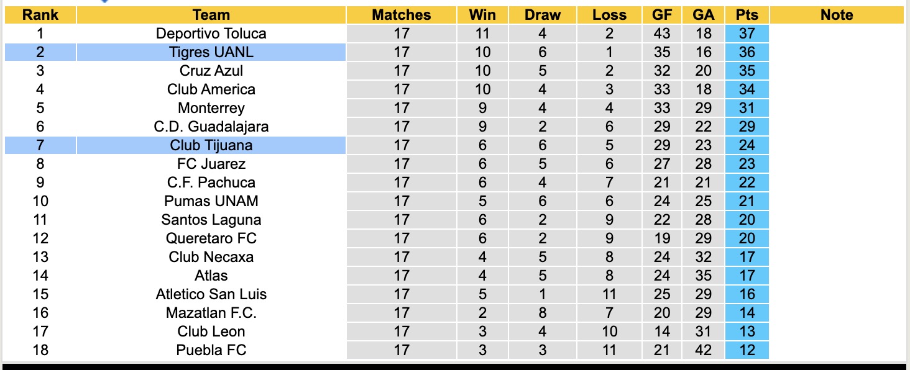910x370 pixels.
Task: Click the Rank column header
Action: pos(40,15)
